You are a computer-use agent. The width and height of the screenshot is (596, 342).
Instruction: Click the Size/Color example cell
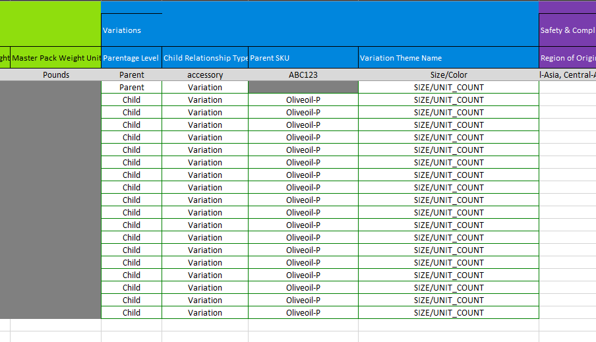coord(448,75)
